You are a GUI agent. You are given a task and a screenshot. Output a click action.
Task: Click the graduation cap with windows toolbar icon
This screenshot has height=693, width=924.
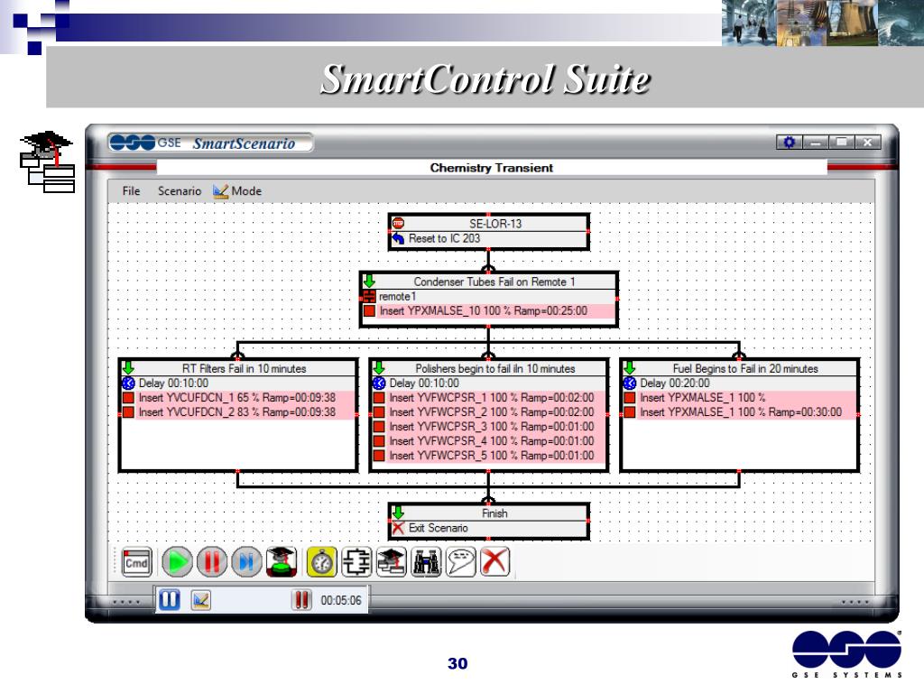click(x=392, y=562)
